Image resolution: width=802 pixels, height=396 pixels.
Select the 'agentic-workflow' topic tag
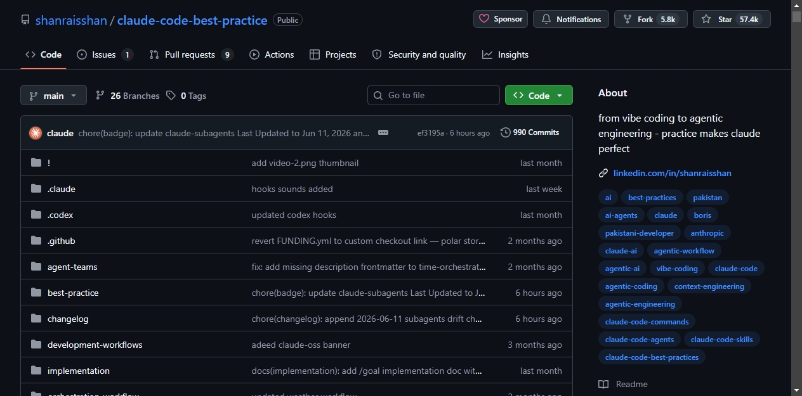point(684,251)
